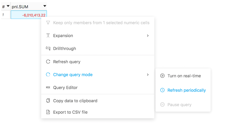Choose Expansion from the context menu
The height and width of the screenshot is (130, 238).
98,35
